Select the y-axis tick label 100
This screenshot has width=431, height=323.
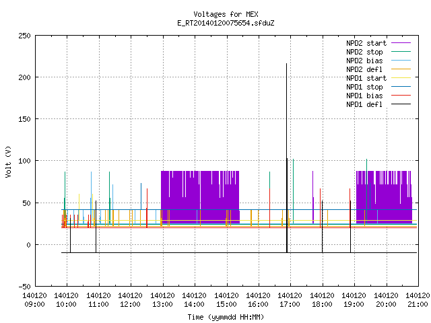click(24, 161)
